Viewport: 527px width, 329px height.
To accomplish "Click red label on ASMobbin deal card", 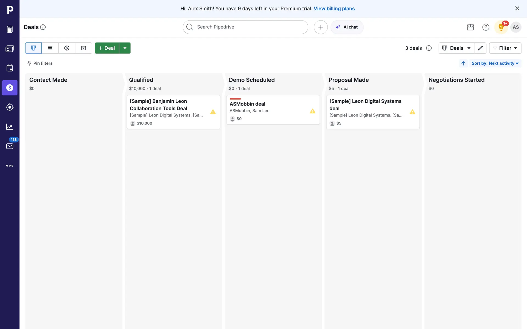I will (235, 99).
